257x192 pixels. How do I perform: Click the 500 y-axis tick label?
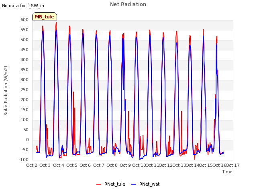point(24,40)
